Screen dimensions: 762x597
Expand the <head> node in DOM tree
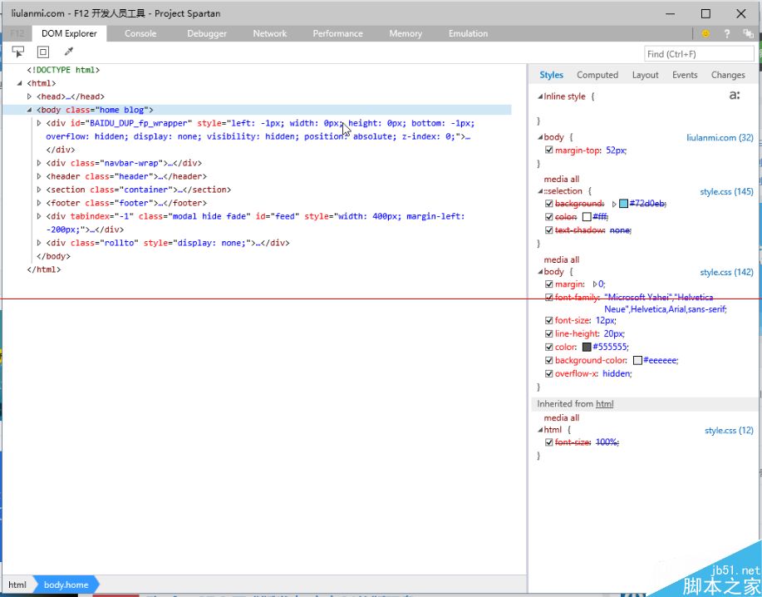pyautogui.click(x=30, y=96)
